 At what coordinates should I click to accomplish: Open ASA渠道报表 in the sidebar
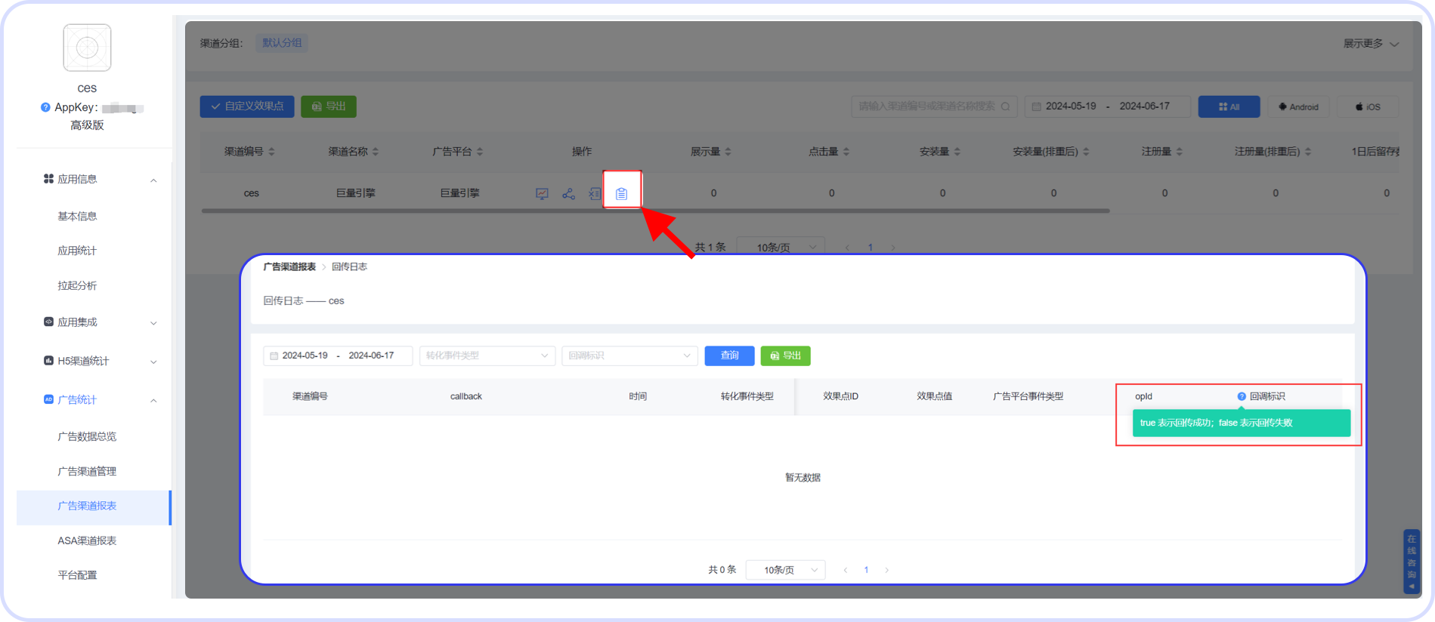click(x=87, y=540)
